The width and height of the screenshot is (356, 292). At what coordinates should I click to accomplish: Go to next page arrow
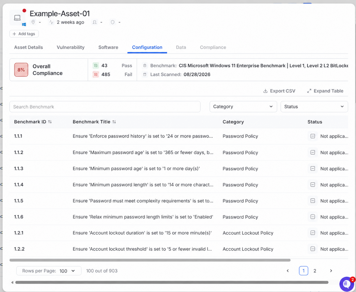tap(331, 271)
